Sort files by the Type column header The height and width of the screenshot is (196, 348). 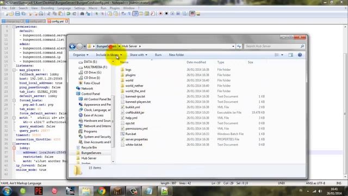point(221,62)
